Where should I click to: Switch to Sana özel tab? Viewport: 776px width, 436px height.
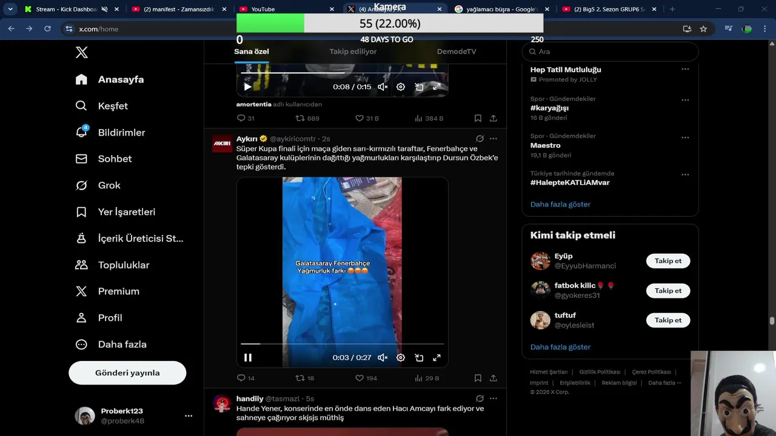click(252, 51)
